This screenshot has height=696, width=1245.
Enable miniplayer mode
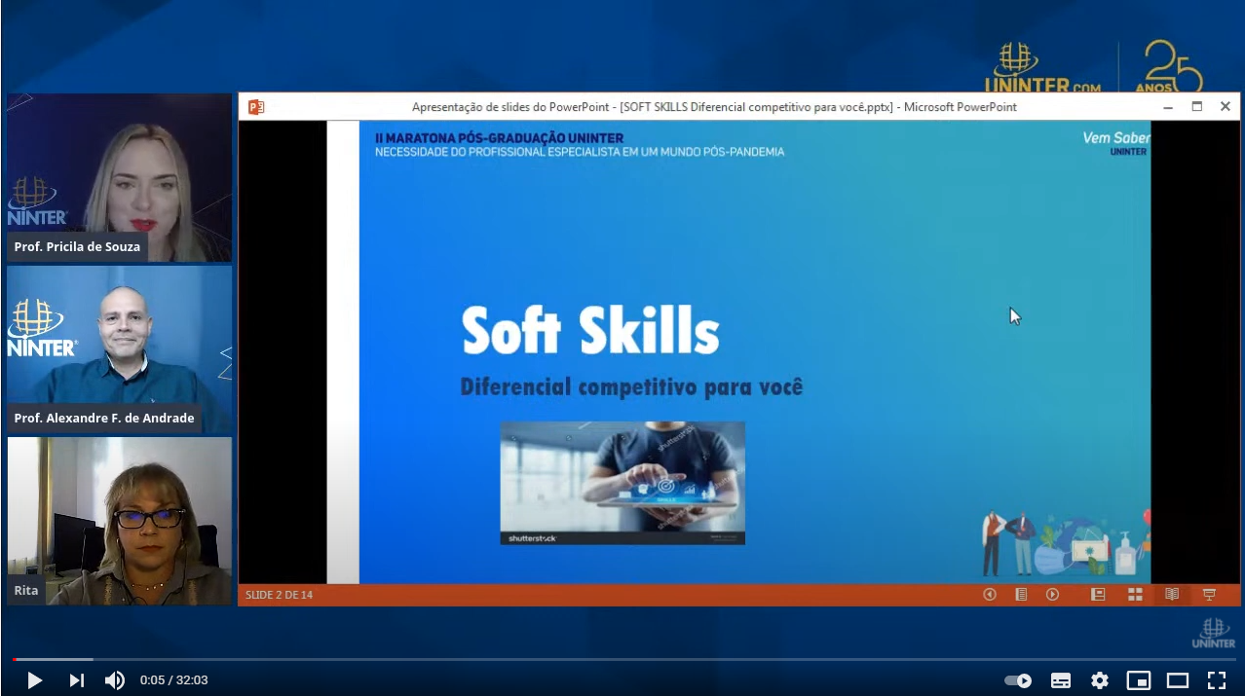coord(1138,680)
